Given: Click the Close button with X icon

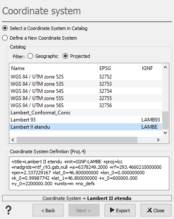Looking at the screenshot, I should click(x=156, y=210).
